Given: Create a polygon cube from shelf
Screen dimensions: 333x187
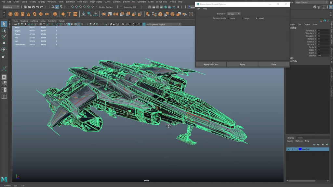Looking at the screenshot, I should pos(16,14).
